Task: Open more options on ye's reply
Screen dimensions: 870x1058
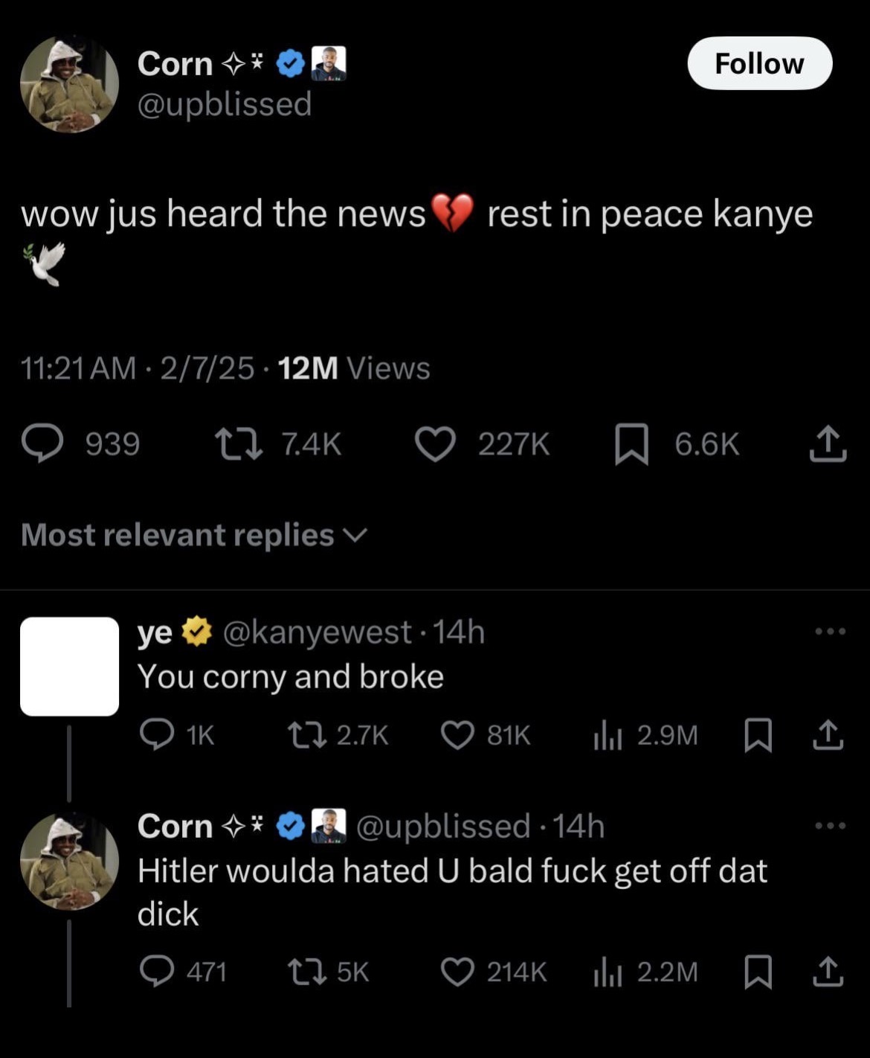Action: click(830, 632)
